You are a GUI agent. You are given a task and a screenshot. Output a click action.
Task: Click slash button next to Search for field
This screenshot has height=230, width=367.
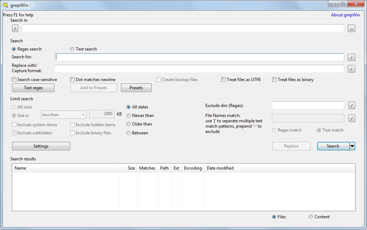point(351,57)
